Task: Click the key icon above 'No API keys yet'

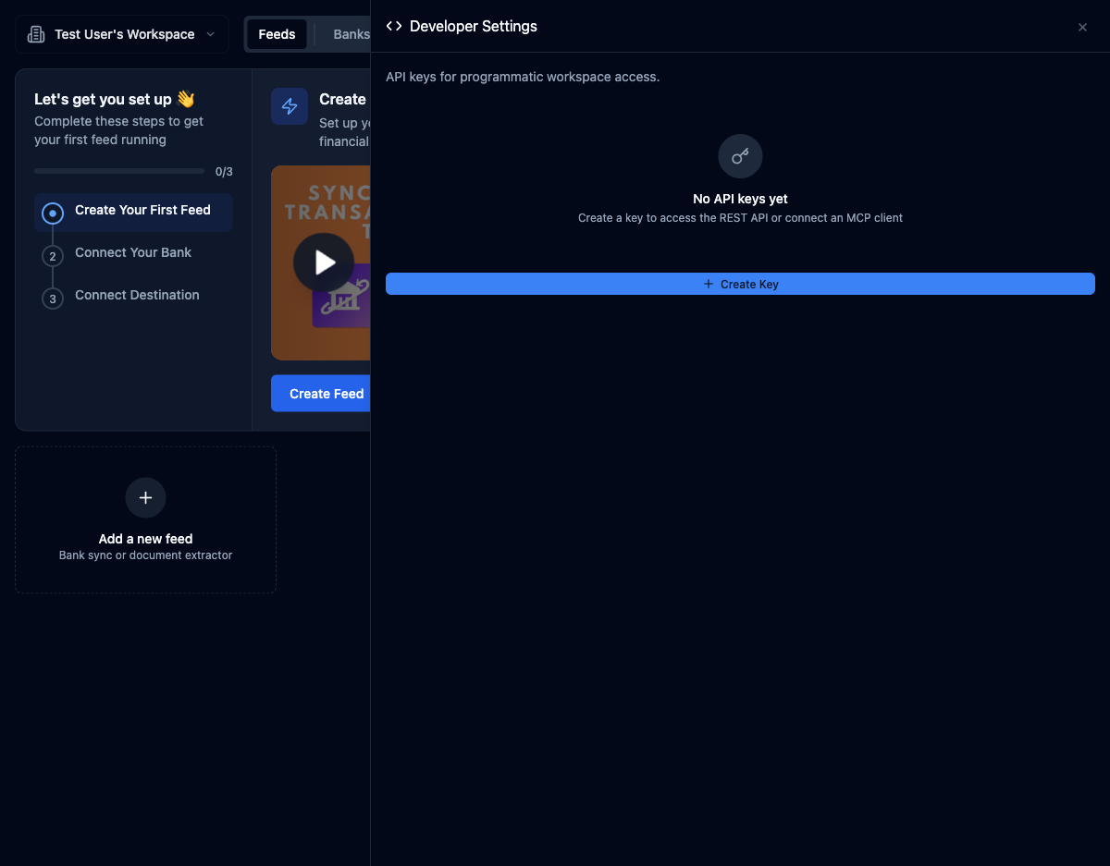Action: [x=740, y=155]
